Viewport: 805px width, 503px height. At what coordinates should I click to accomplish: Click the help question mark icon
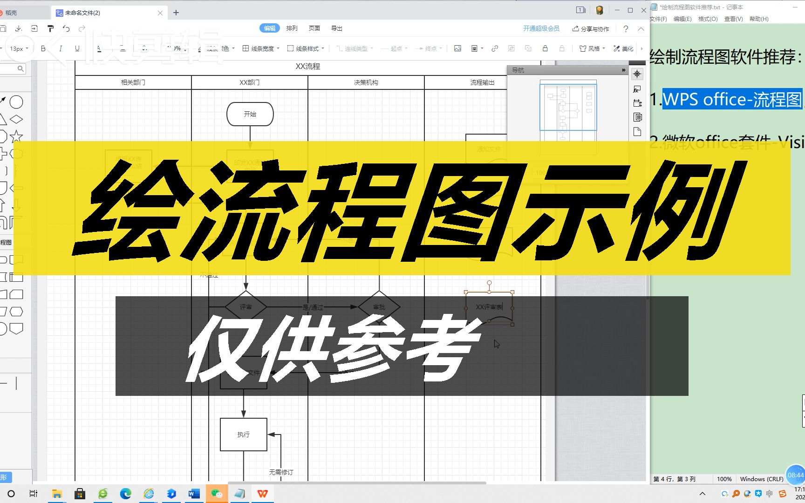pos(626,29)
